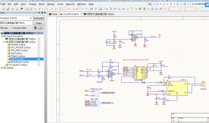The image size is (209, 123).
Task: Select the Place Bus tool
Action: tap(111, 9)
